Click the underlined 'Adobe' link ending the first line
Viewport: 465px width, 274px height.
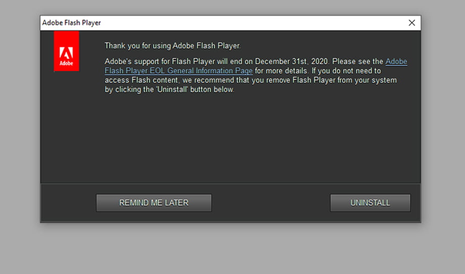click(396, 61)
